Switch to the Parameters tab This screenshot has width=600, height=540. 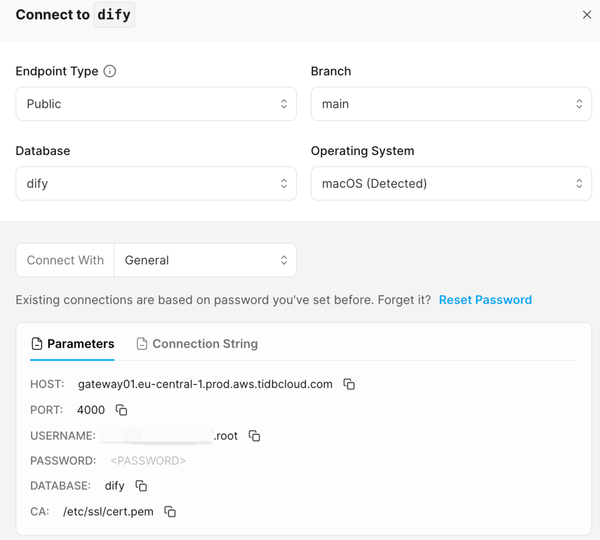click(x=72, y=343)
